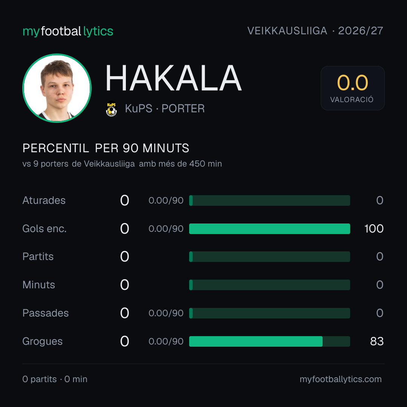This screenshot has height=407, width=407.
Task: Click the 100 percentile value for Gols enc.
Action: click(x=374, y=229)
